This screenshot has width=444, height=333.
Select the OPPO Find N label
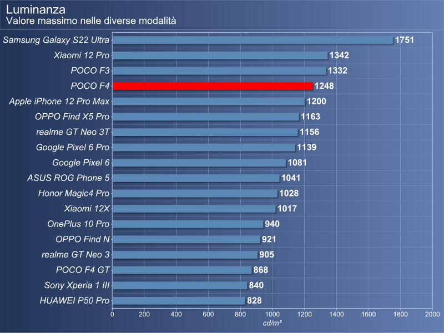click(x=83, y=239)
